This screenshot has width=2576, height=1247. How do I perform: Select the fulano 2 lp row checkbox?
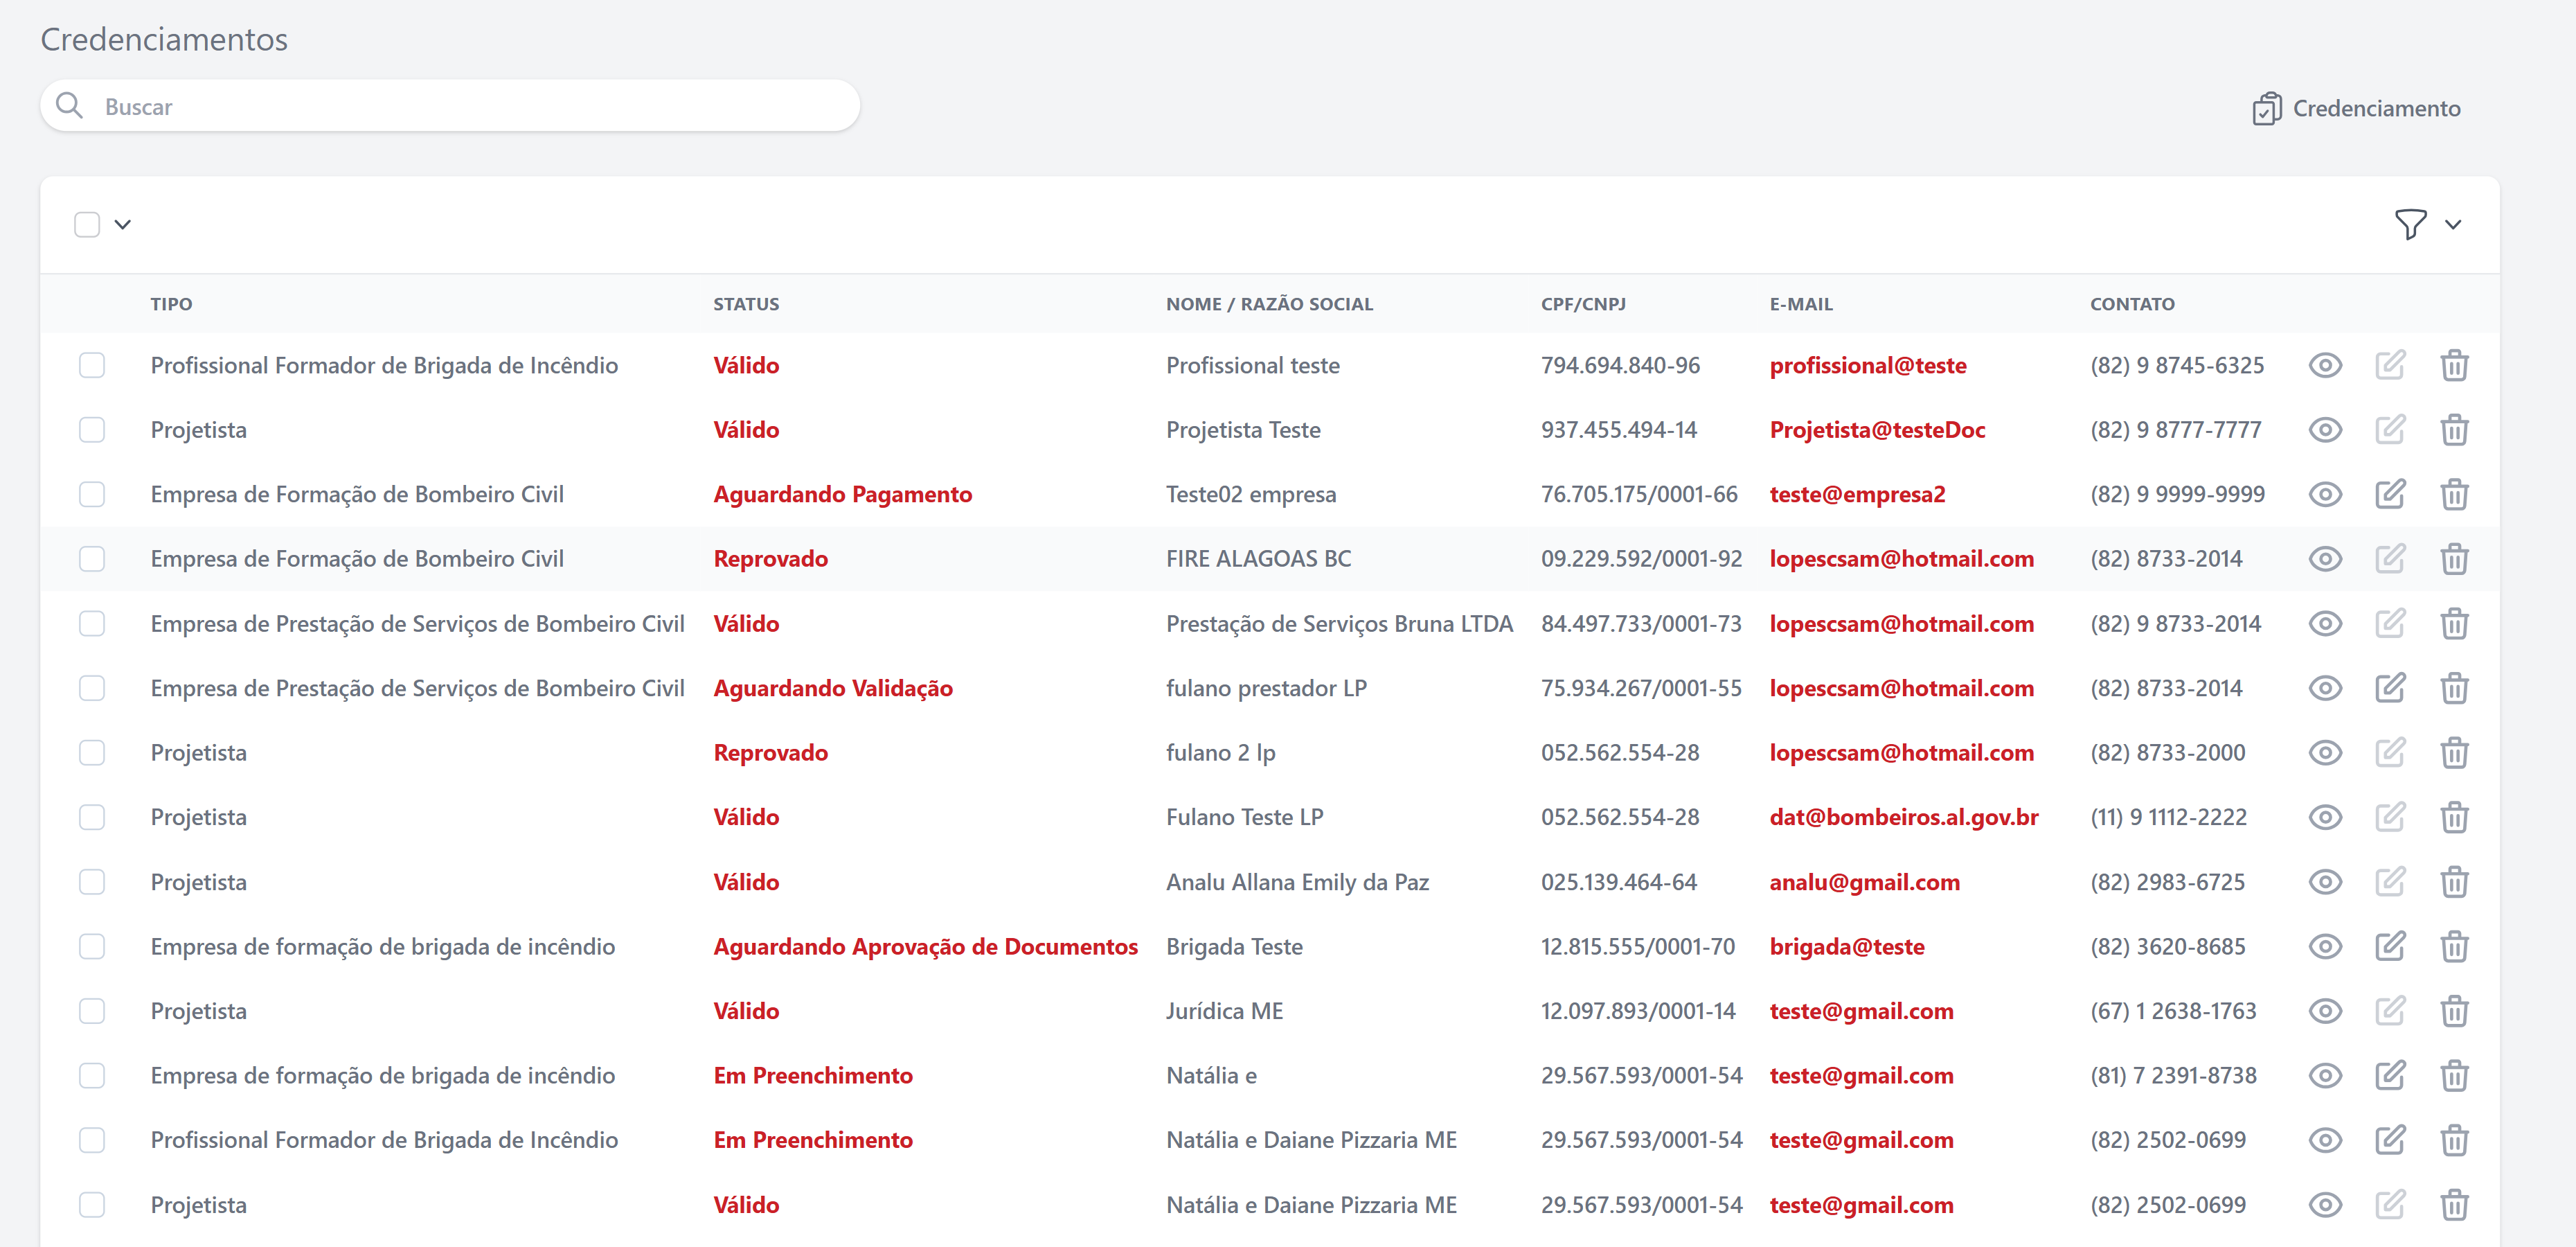tap(92, 752)
